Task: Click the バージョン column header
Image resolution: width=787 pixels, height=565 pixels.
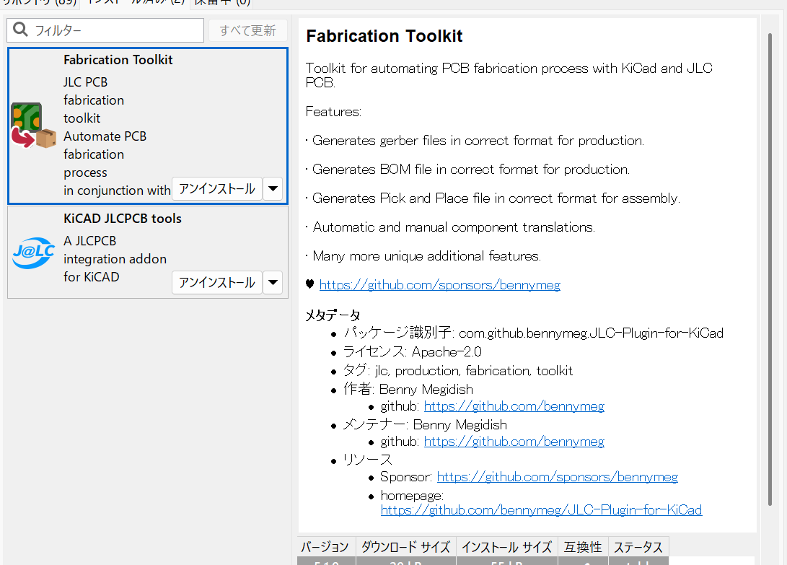Action: 326,546
